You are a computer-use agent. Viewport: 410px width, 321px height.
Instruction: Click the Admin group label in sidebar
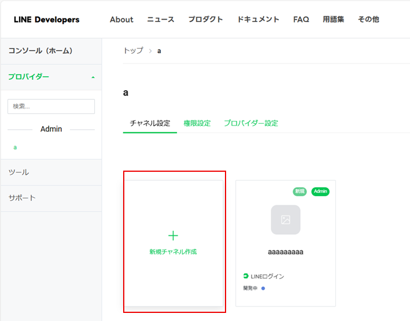[51, 129]
